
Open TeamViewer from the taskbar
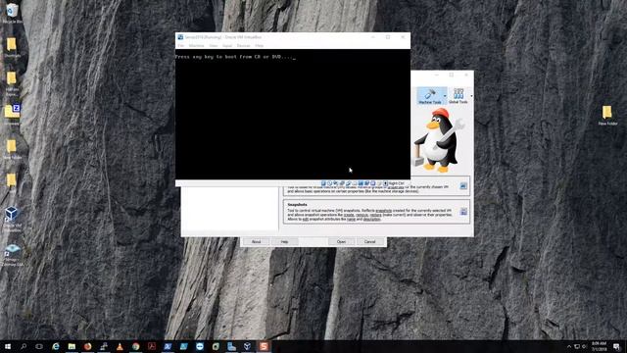pos(200,346)
